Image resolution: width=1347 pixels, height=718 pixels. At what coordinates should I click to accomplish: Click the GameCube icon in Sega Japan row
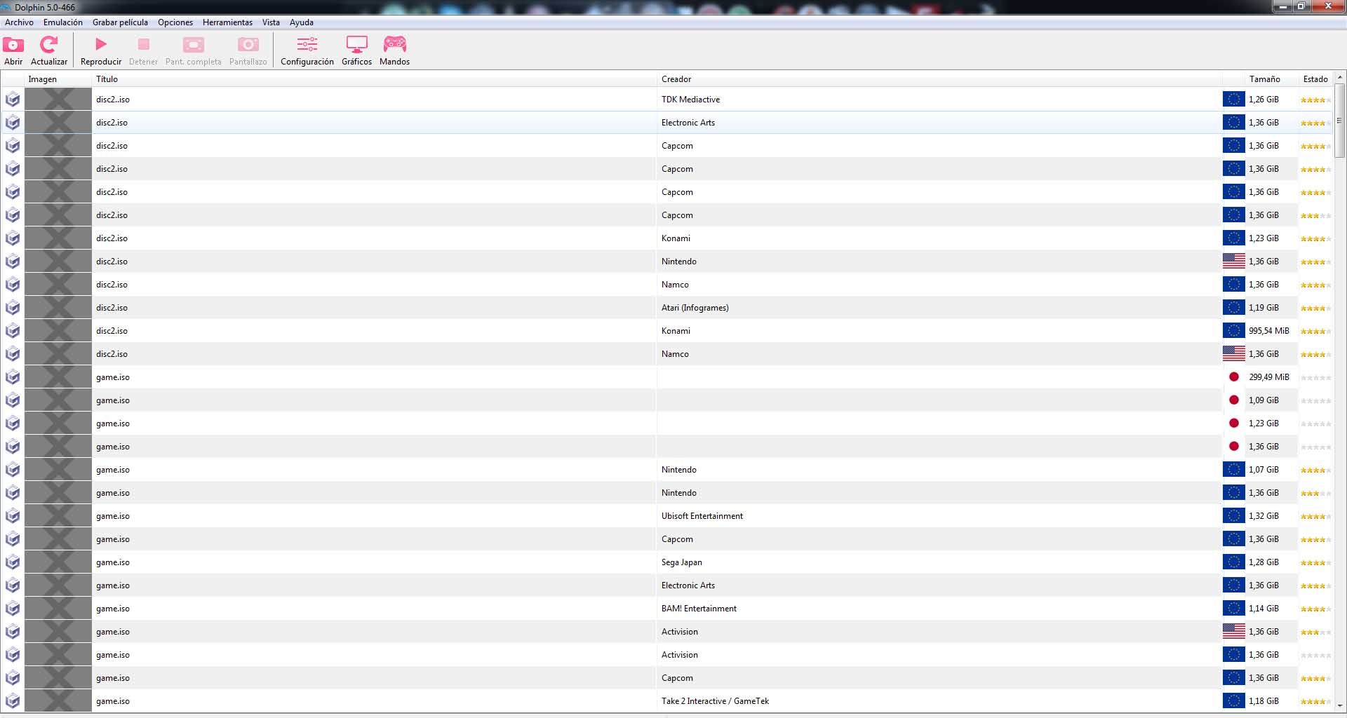[x=13, y=562]
